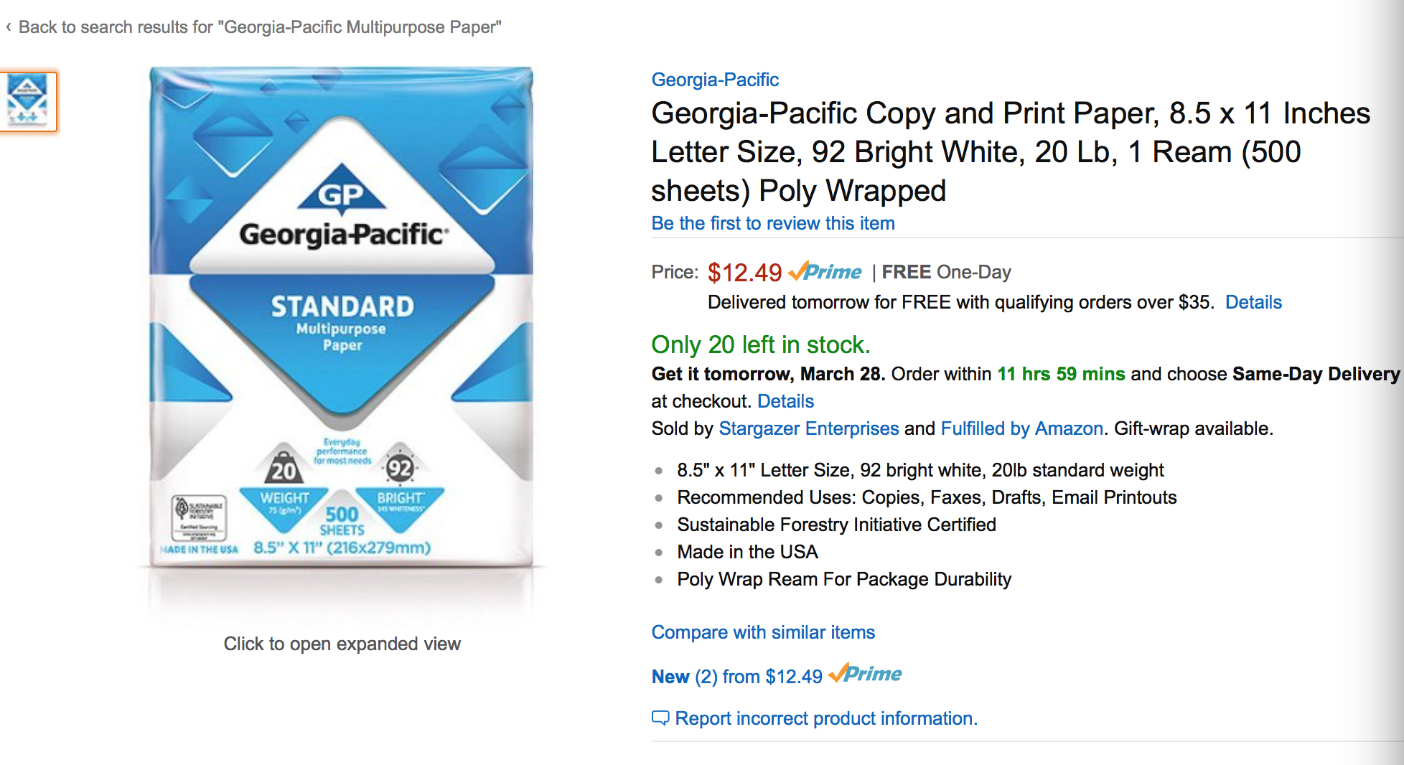Click Be the first to review this item
Screen dimensions: 1404x765
point(773,223)
